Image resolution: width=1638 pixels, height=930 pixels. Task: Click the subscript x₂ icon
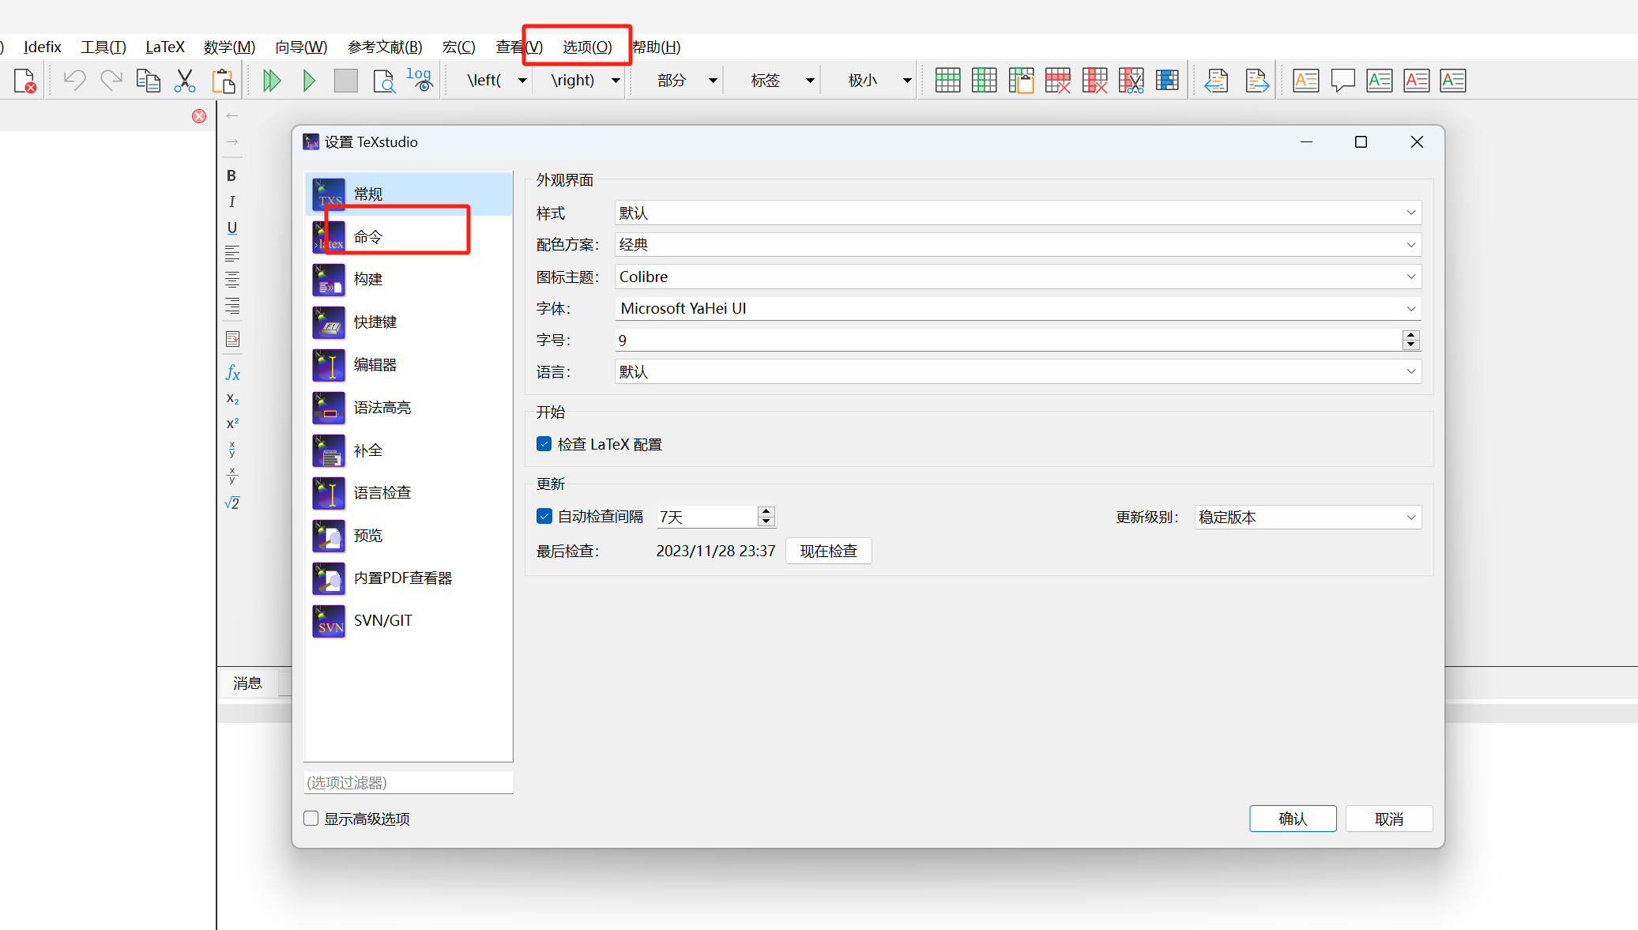(x=232, y=399)
